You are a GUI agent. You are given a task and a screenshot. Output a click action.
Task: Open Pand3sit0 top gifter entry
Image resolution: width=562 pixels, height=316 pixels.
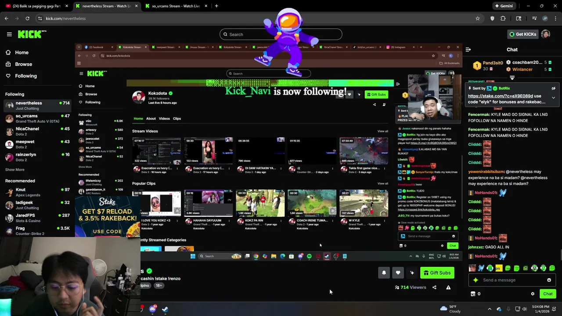click(x=487, y=66)
